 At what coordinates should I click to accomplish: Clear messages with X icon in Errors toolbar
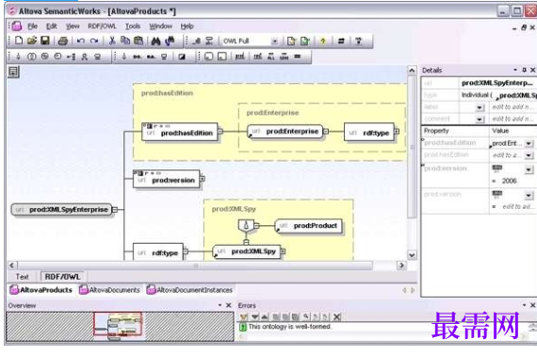point(336,316)
